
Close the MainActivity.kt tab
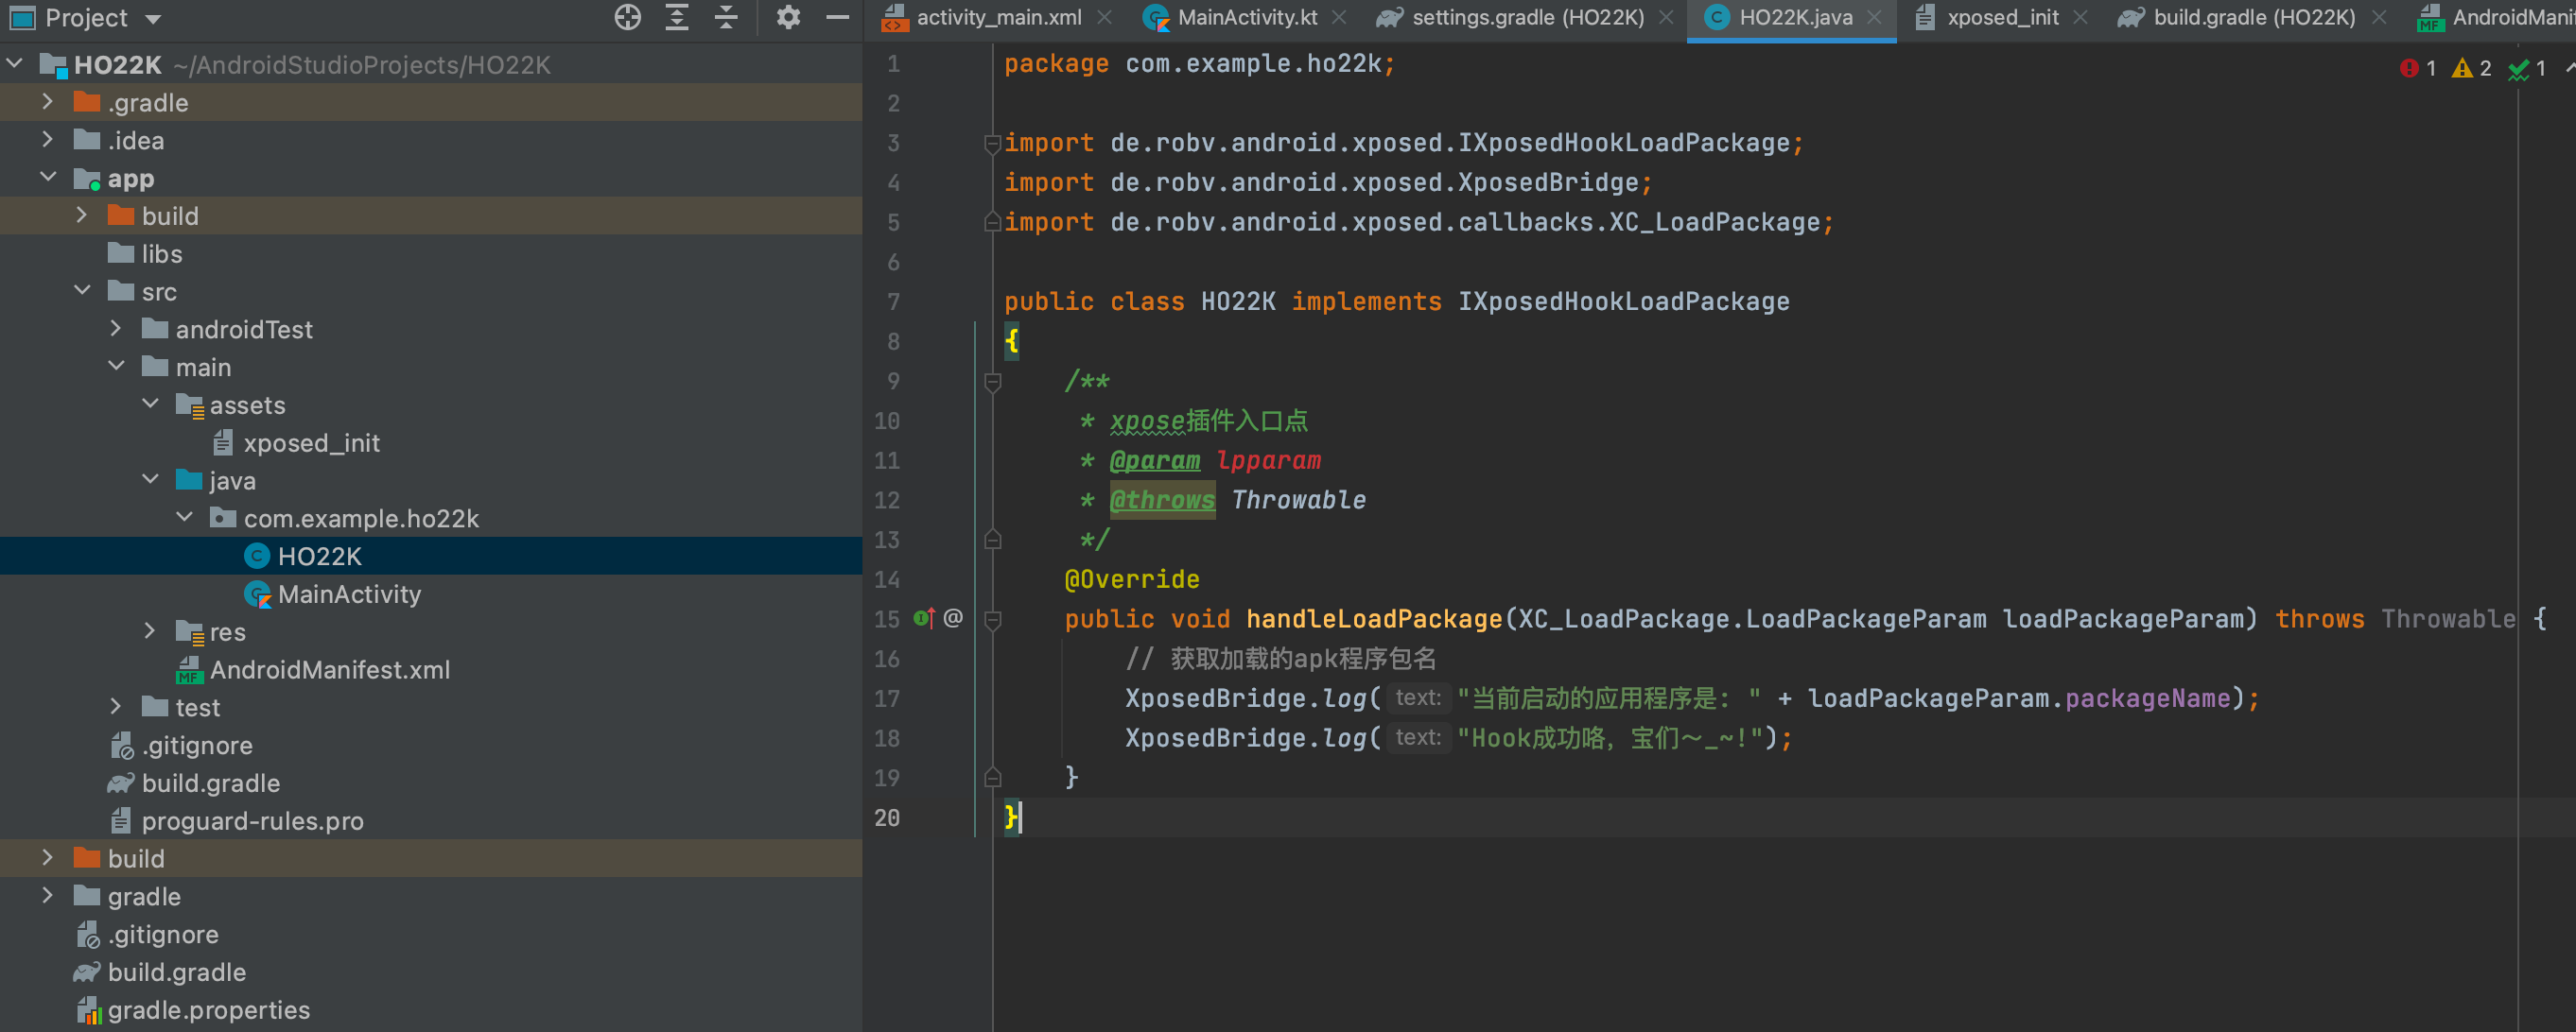click(1339, 17)
